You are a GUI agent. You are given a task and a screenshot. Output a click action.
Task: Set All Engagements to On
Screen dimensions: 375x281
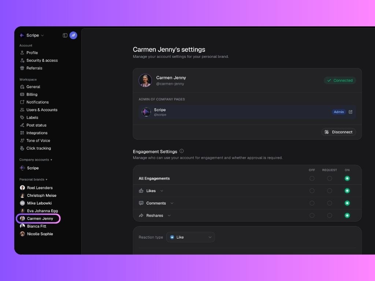[347, 179]
